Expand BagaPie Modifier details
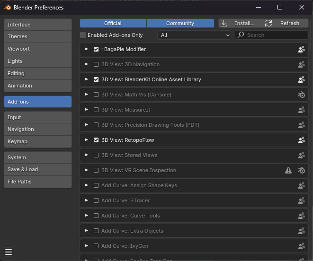Screen dimensions: 313x261 coord(87,49)
